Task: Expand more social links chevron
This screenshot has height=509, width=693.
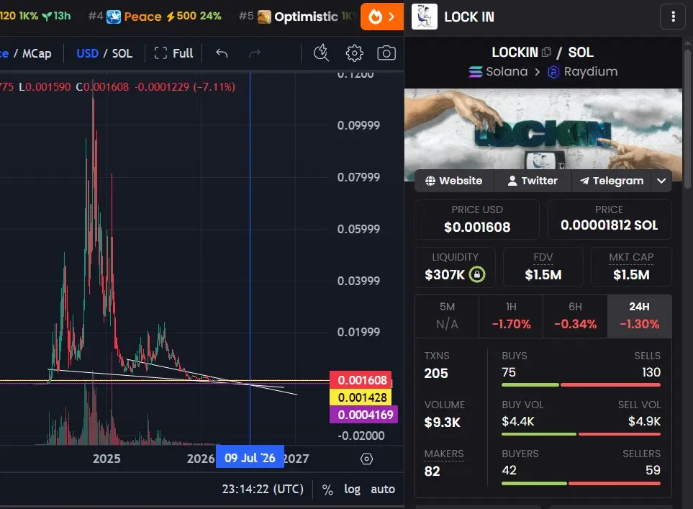Action: click(661, 181)
